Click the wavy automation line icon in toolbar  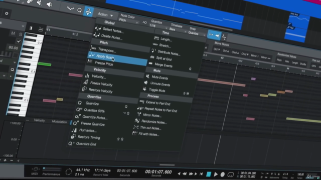tap(70, 8)
